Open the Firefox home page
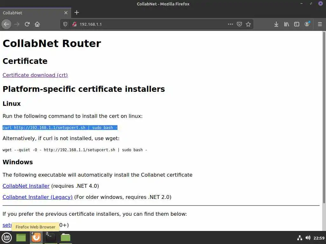326x244 pixels. click(x=37, y=24)
